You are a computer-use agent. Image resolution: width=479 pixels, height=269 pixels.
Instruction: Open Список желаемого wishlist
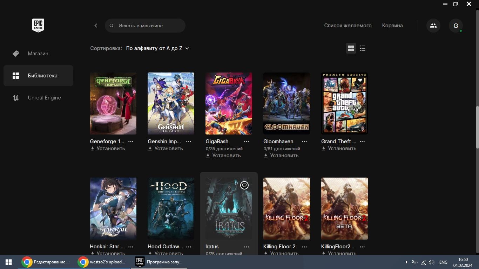(x=348, y=26)
